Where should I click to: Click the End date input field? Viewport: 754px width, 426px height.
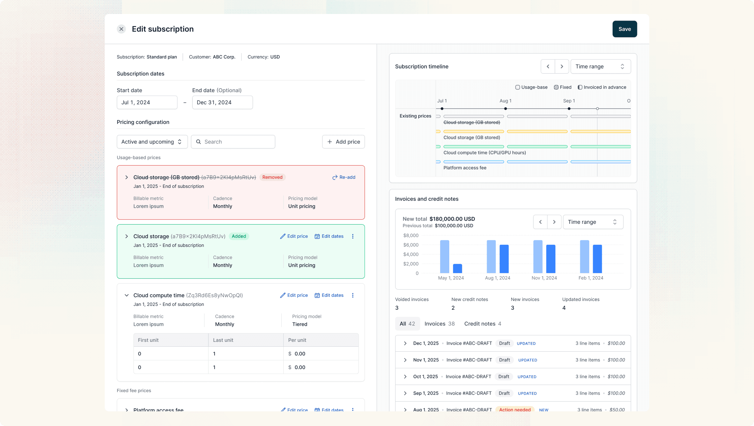coord(222,102)
